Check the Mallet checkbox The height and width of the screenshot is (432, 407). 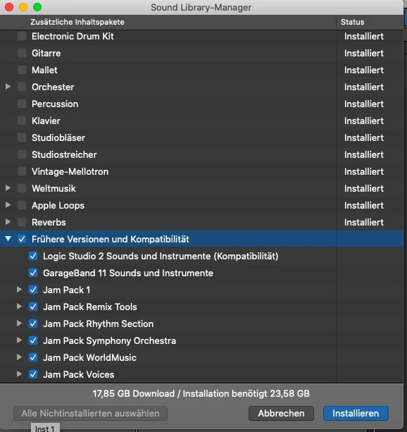click(x=22, y=70)
